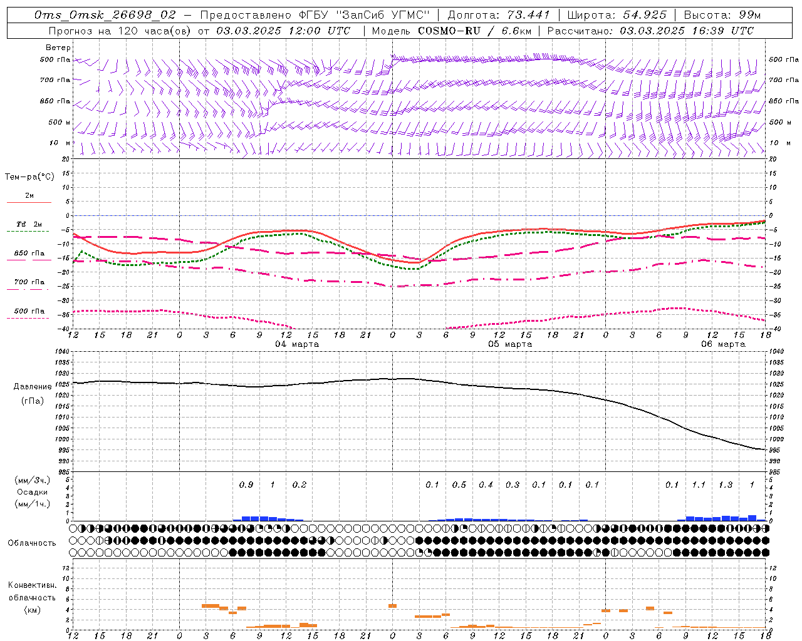Click the 04 марта date label
The image size is (802, 641).
tap(297, 344)
